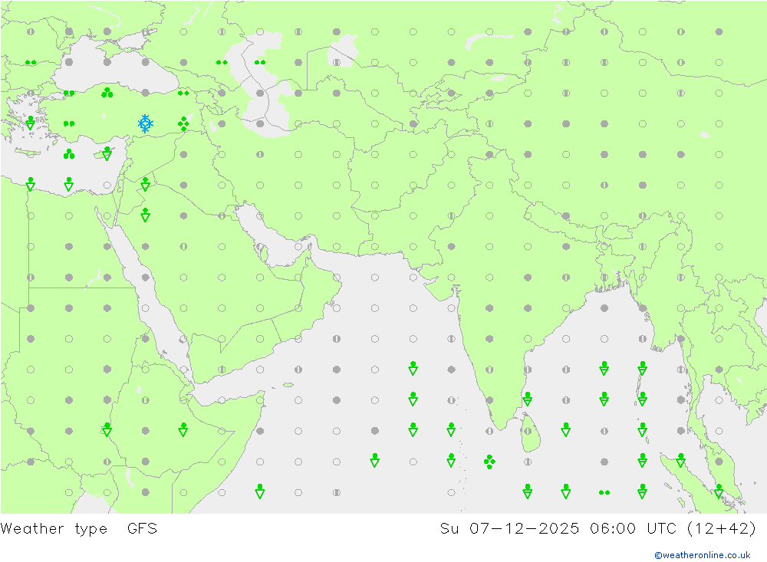767x562 pixels.
Task: Click the lone shower symbol off the Somali coast
Action: click(260, 491)
